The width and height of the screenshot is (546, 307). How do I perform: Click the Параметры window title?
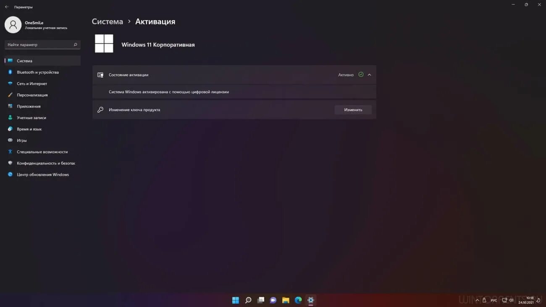pos(23,7)
